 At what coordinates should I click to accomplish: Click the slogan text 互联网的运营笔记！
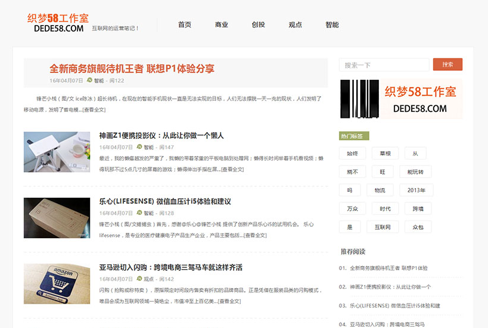click(x=115, y=29)
